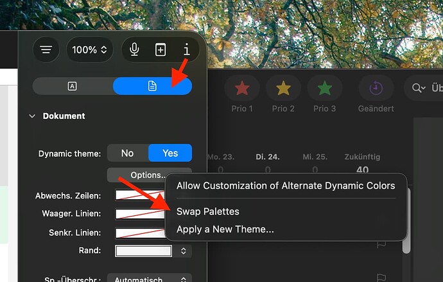Collapse the Dokument section

click(31, 116)
